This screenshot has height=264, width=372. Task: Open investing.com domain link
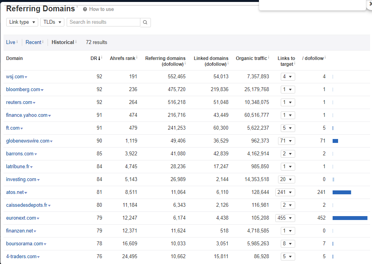point(21,179)
